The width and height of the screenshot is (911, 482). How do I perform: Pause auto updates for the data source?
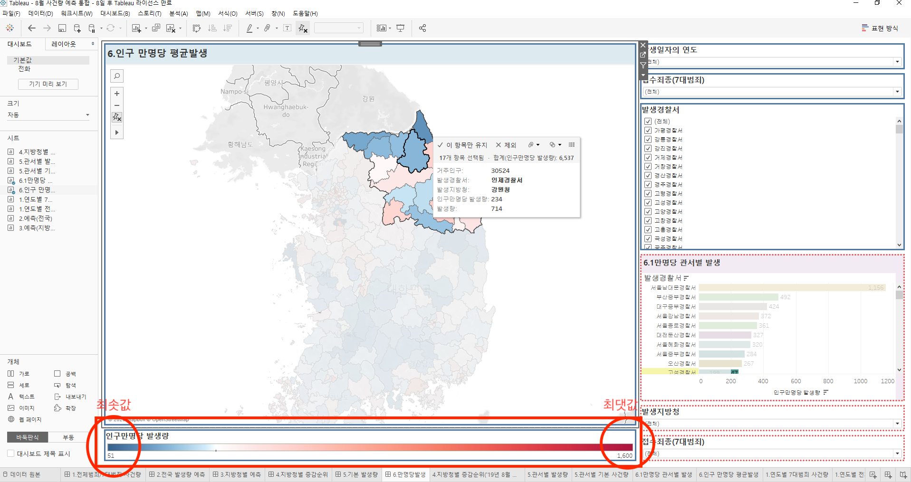pyautogui.click(x=92, y=28)
